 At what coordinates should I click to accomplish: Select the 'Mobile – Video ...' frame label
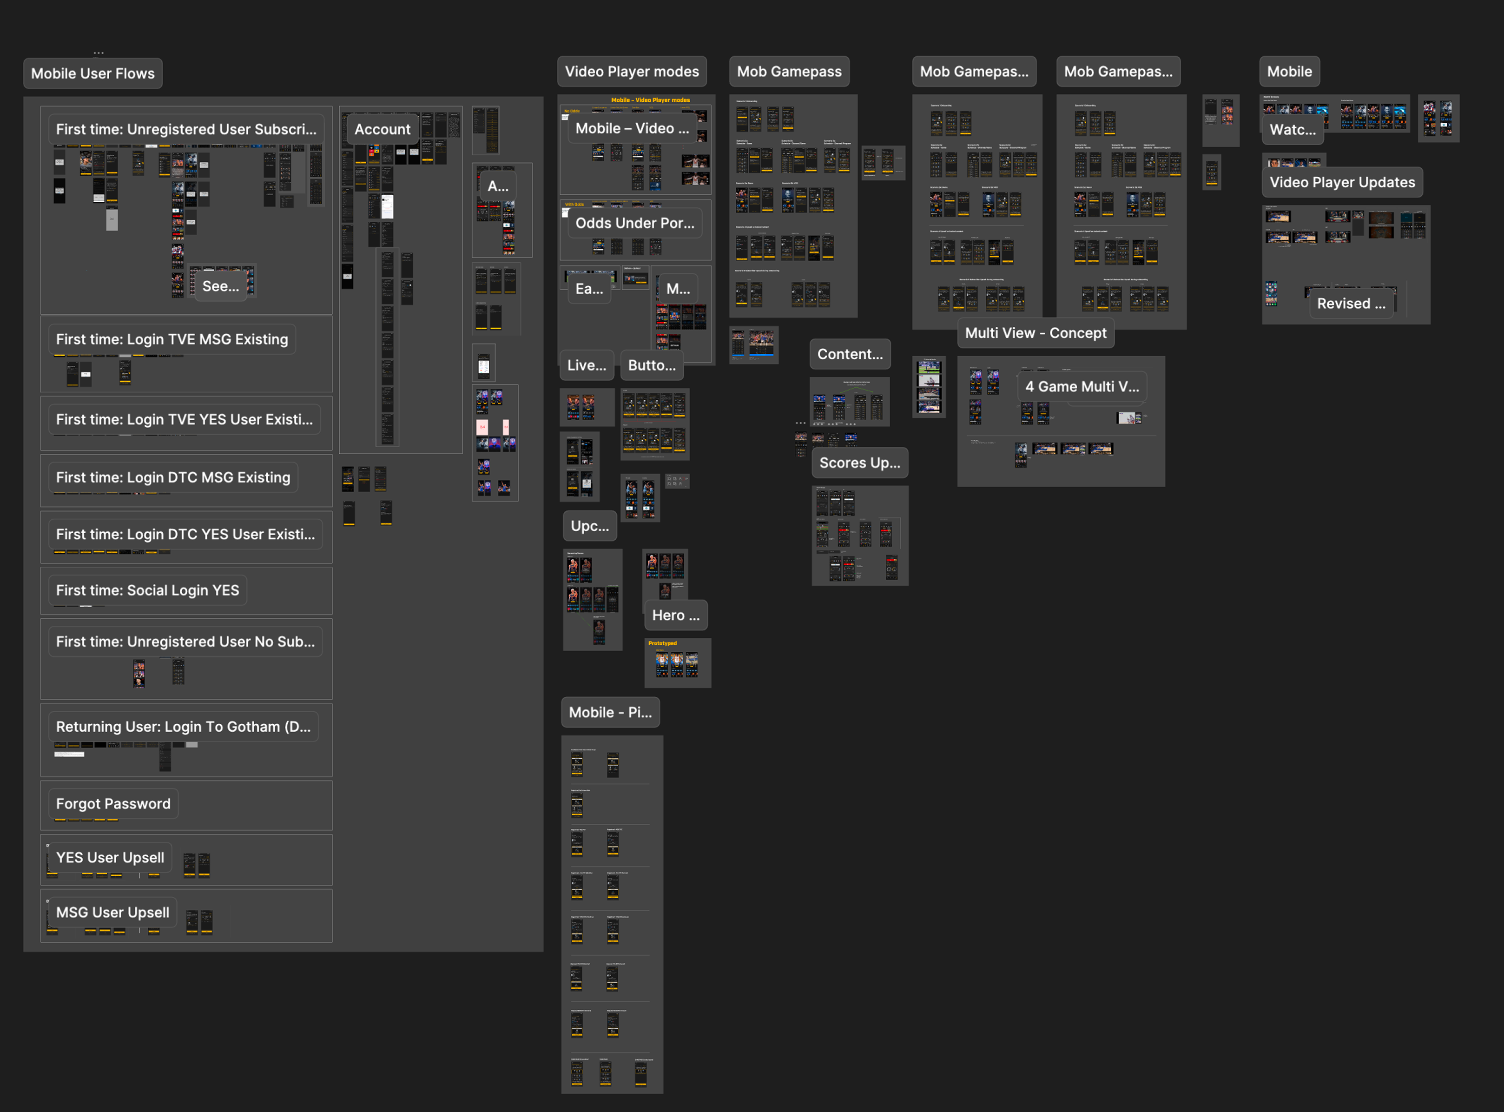click(632, 129)
